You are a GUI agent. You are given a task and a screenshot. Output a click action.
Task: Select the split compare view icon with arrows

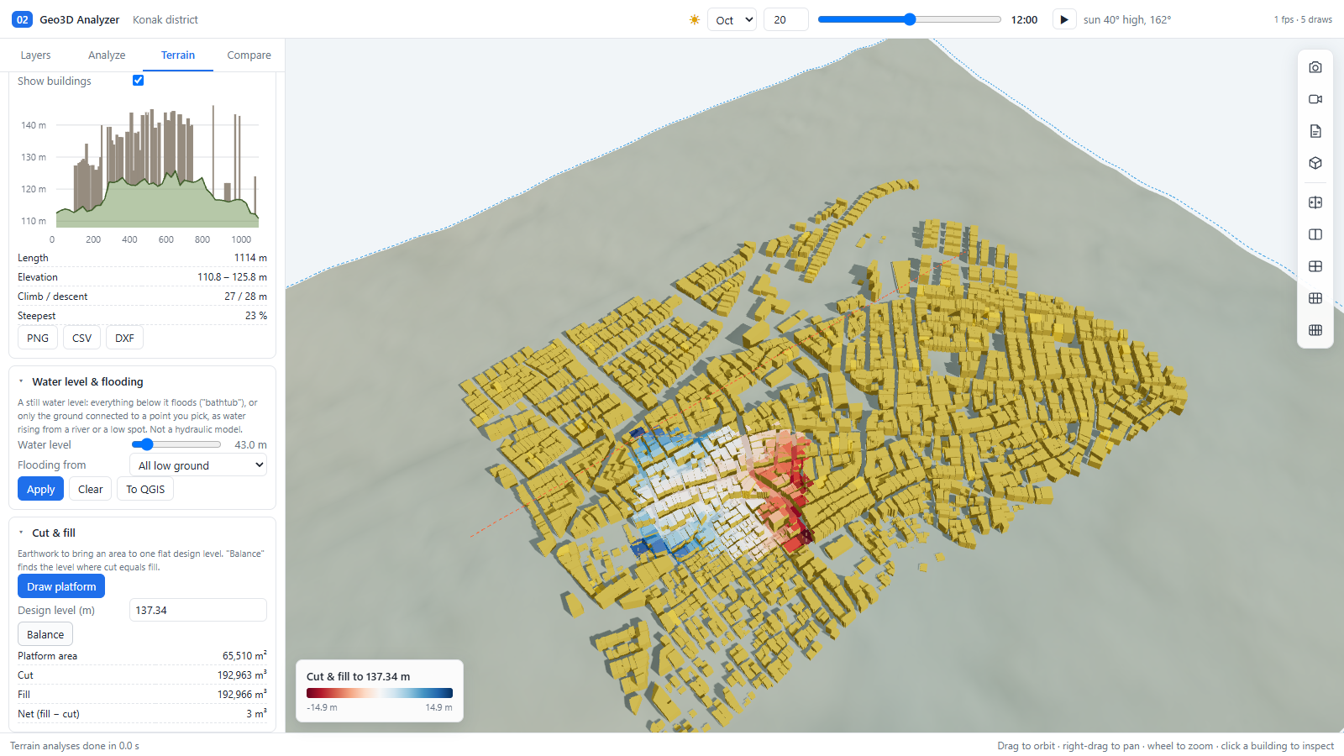click(x=1315, y=202)
